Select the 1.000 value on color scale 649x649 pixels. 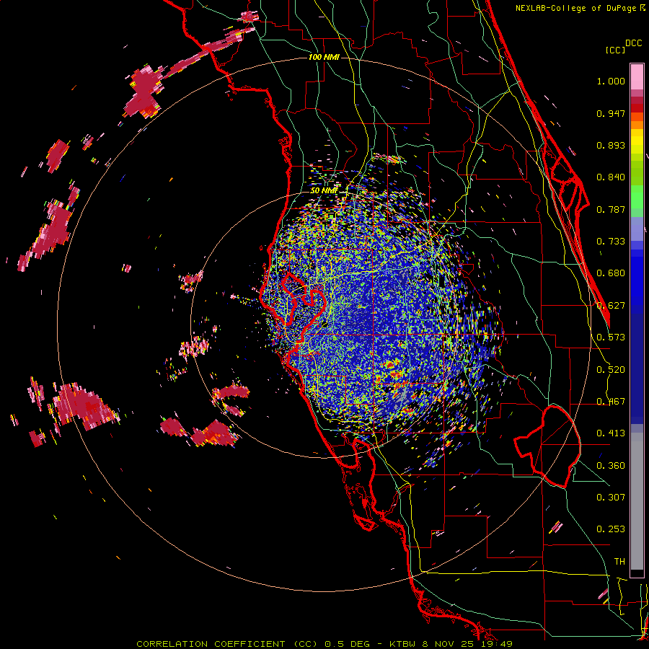611,81
